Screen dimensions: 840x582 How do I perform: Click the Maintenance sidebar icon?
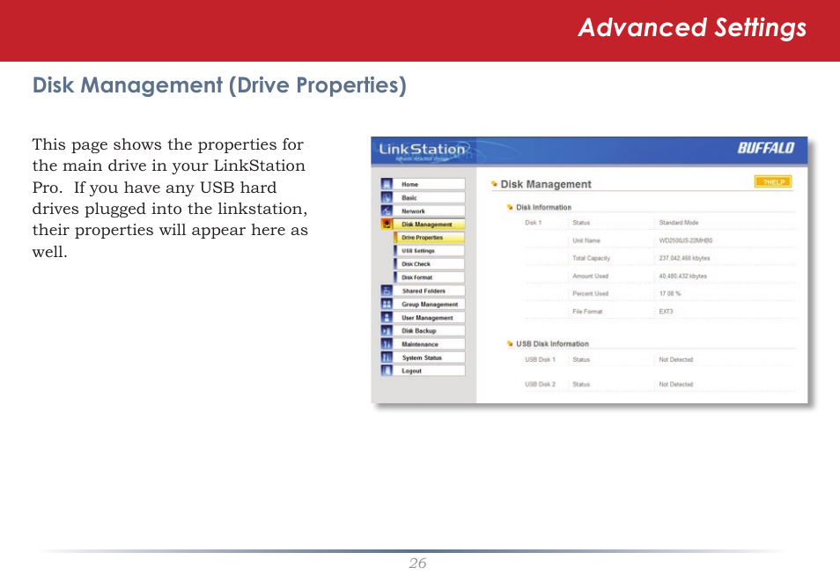click(x=387, y=344)
